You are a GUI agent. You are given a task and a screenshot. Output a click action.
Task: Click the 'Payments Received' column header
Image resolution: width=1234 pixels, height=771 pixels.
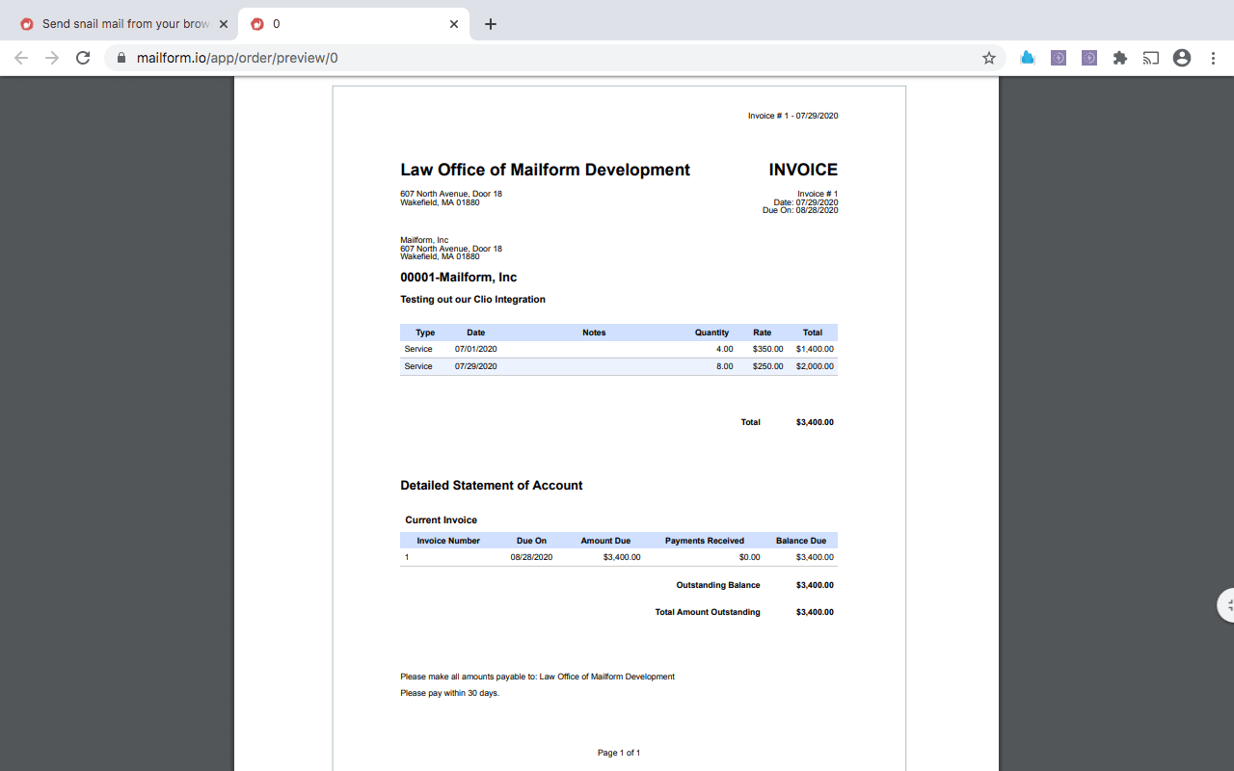click(705, 541)
